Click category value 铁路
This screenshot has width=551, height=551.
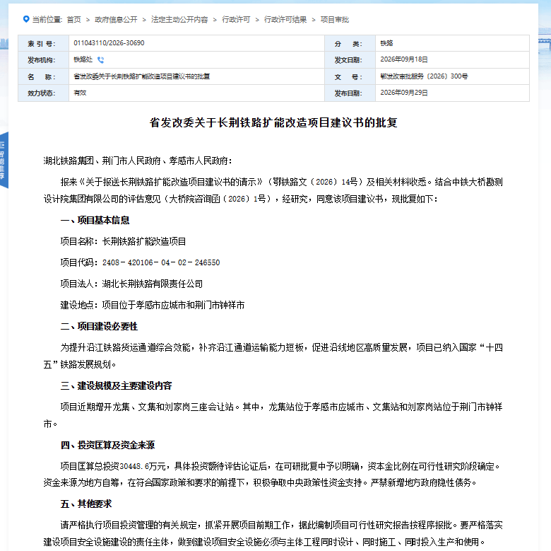386,43
